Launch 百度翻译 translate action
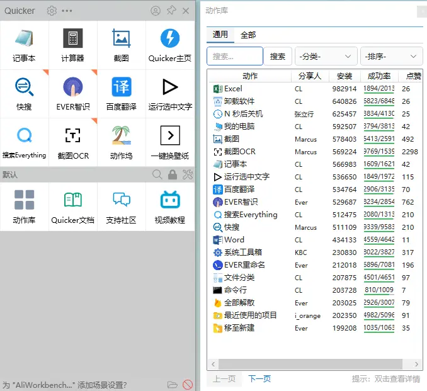The height and width of the screenshot is (391, 427). 121,94
